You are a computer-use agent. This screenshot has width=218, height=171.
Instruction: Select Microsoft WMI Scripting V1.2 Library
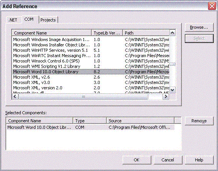pos(91,66)
